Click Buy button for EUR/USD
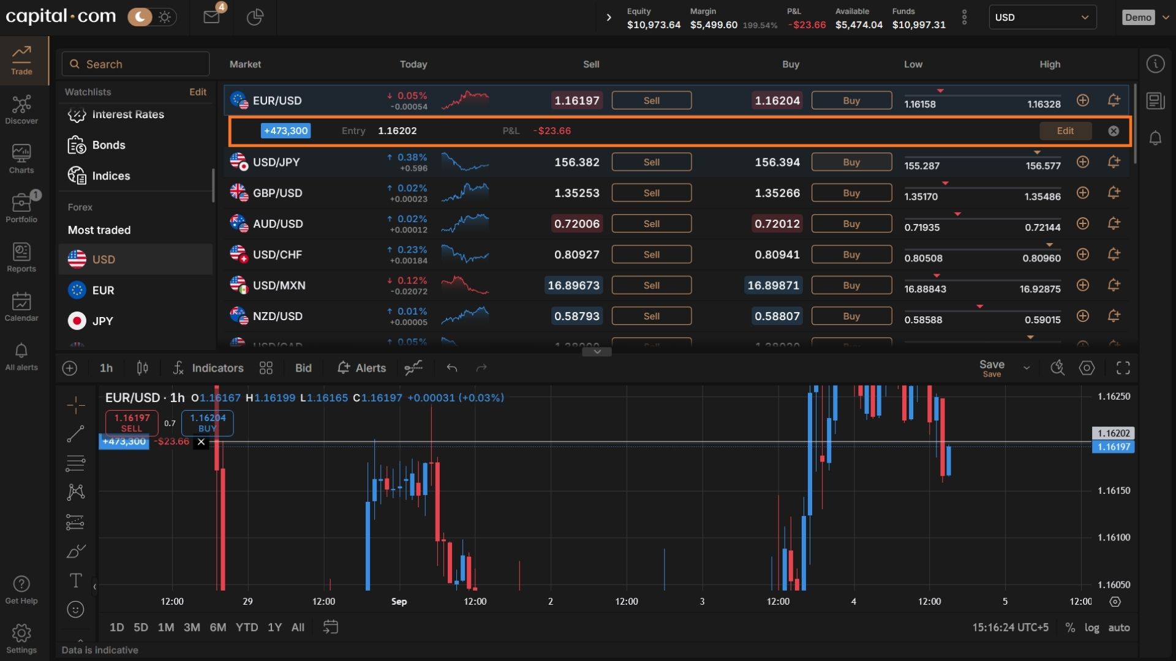The height and width of the screenshot is (661, 1176). 851,100
